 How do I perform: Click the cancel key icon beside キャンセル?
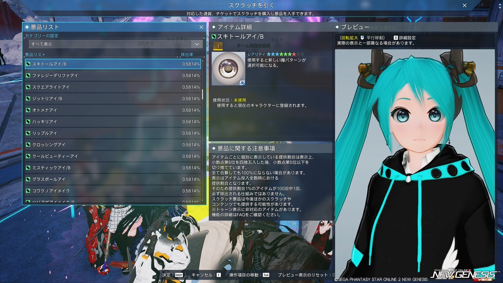[x=218, y=275]
